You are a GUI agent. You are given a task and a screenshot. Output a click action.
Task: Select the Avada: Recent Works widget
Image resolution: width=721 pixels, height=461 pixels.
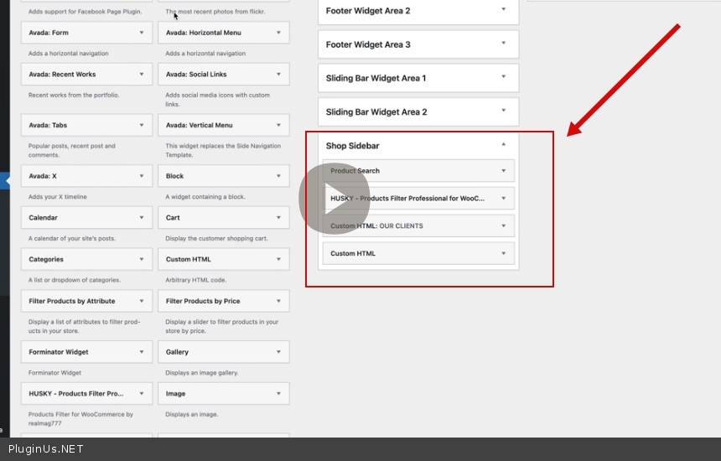[x=75, y=75]
